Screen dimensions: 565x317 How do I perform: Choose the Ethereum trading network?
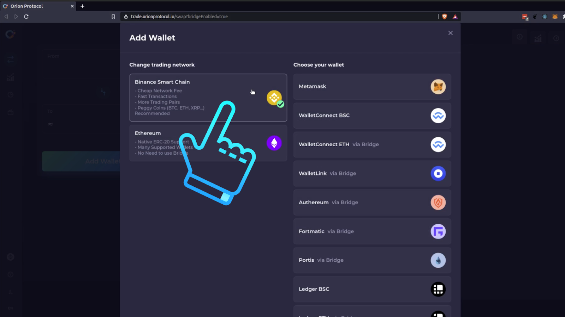[x=208, y=143]
